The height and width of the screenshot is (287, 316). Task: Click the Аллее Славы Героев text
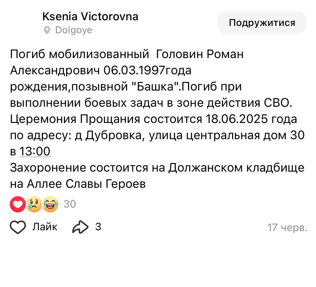point(86,184)
